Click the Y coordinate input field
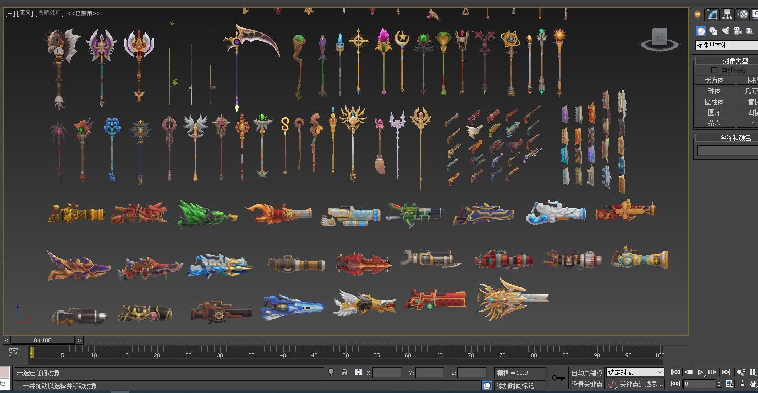 [429, 372]
